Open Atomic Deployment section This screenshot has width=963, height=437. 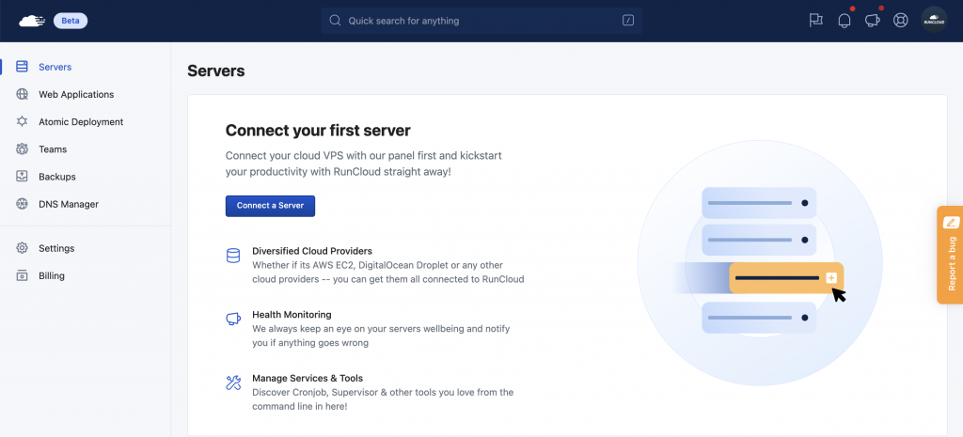point(81,121)
